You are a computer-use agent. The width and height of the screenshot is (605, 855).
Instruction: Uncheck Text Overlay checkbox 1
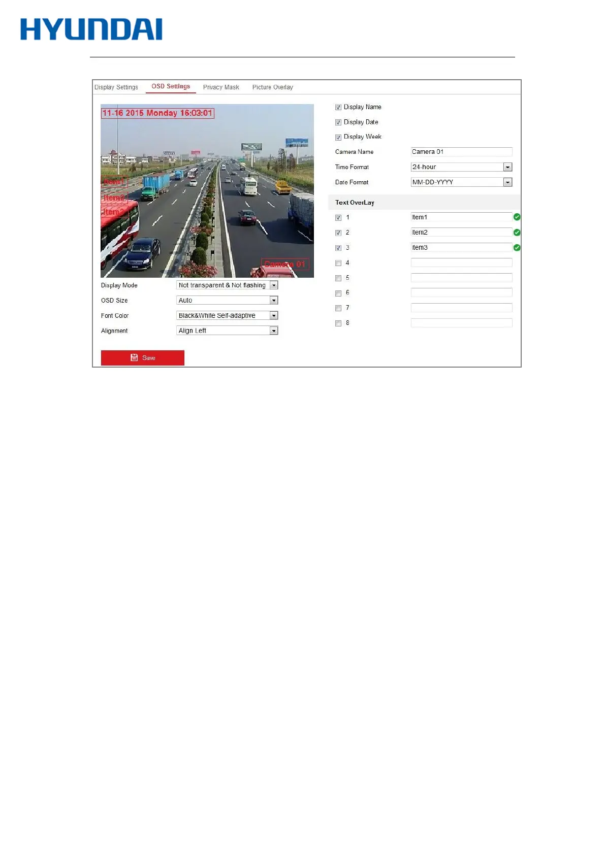click(338, 218)
